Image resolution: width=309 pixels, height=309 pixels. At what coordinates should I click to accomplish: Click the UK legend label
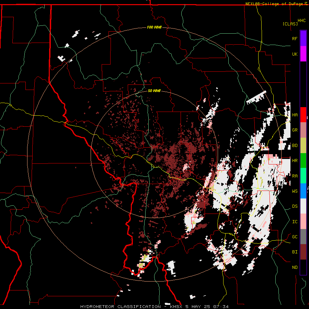pos(295,54)
